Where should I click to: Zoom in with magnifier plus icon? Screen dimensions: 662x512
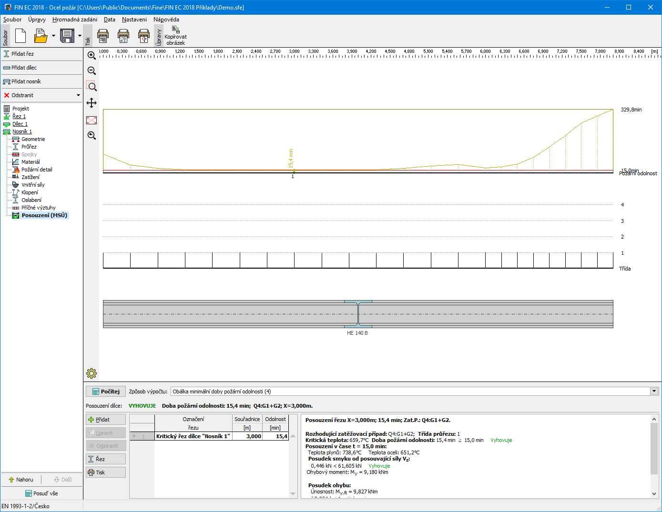92,55
